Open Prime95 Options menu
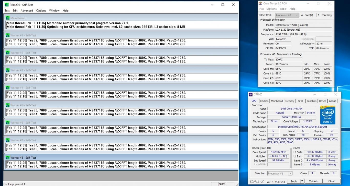The height and width of the screenshot is (186, 350). coord(41,11)
